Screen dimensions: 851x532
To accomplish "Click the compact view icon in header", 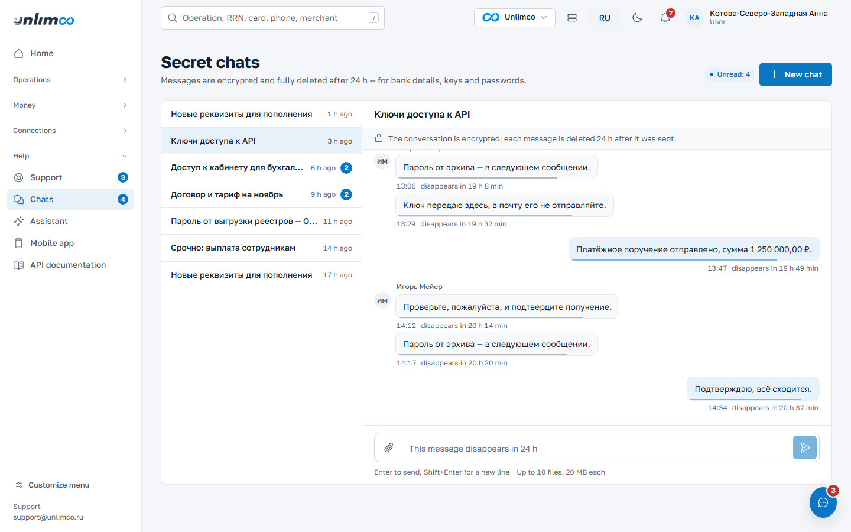I will [572, 18].
